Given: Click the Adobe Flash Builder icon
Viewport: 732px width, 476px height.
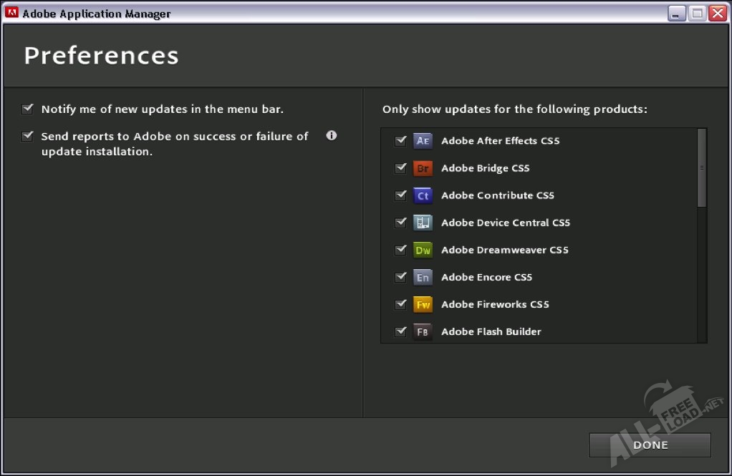Looking at the screenshot, I should coord(423,331).
